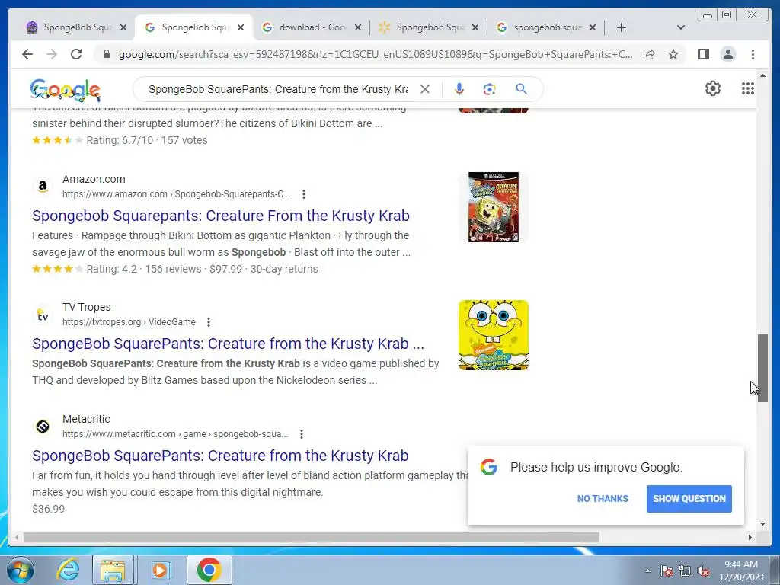Clear the Google search box text
The height and width of the screenshot is (585, 780).
tap(425, 89)
